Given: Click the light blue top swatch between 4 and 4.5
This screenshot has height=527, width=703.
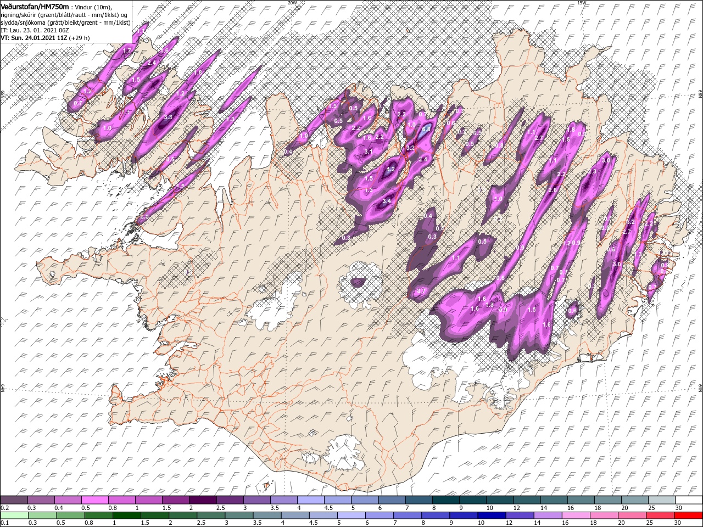Looking at the screenshot, I should 311,500.
